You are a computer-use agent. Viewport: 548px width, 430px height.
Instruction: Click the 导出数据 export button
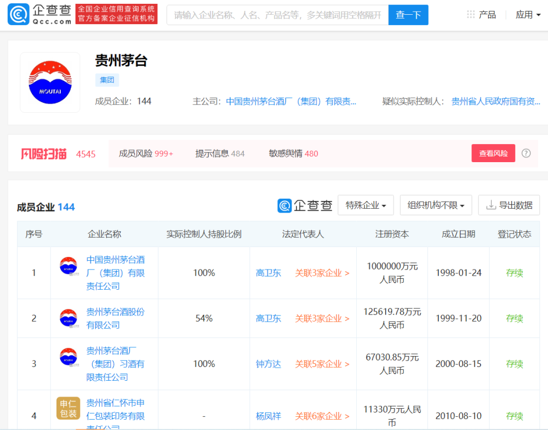[x=509, y=205]
